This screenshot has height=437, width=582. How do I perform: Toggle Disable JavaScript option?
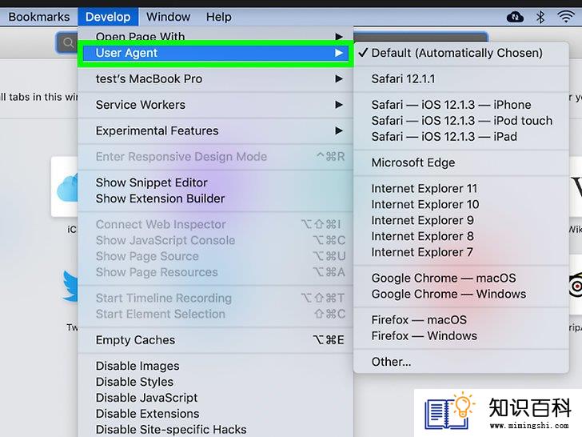[x=215, y=398]
